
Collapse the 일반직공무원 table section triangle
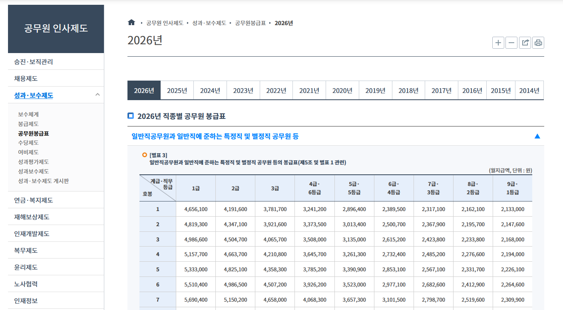click(538, 136)
